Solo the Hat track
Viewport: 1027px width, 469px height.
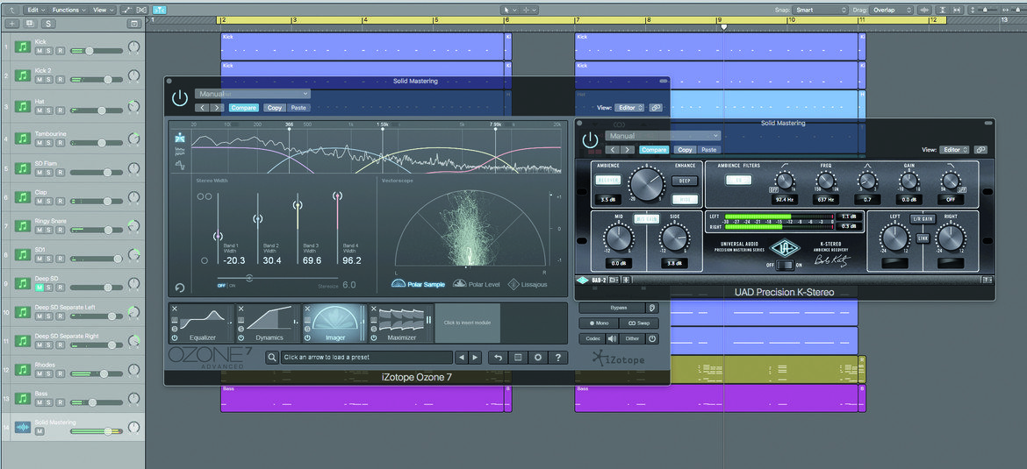click(50, 110)
